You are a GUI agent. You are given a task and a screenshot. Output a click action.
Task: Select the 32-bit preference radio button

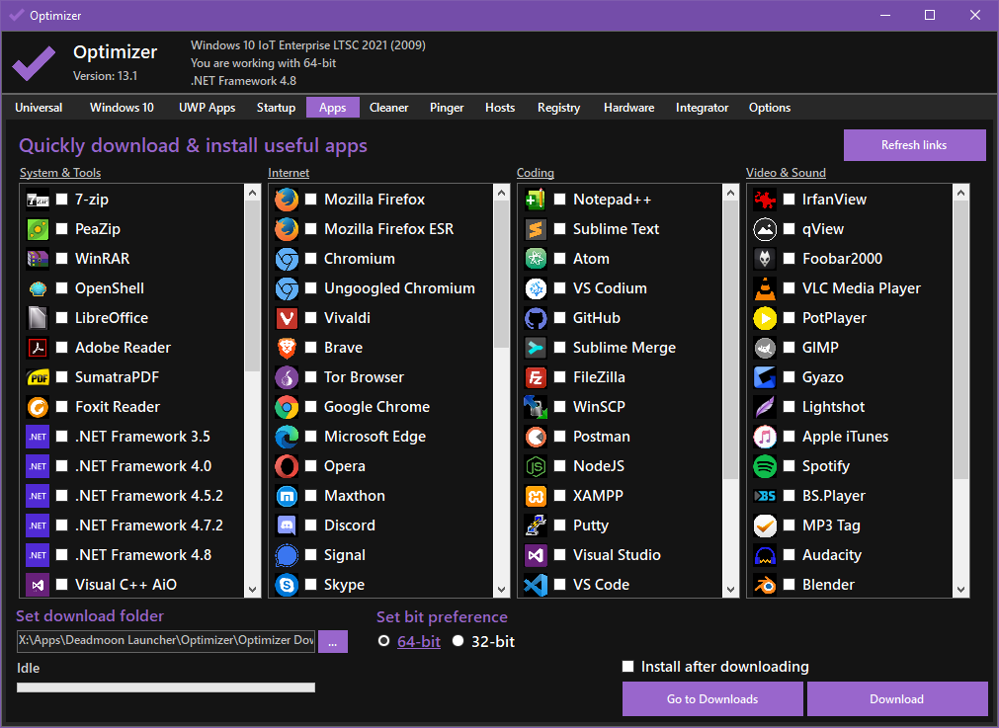[x=458, y=641]
